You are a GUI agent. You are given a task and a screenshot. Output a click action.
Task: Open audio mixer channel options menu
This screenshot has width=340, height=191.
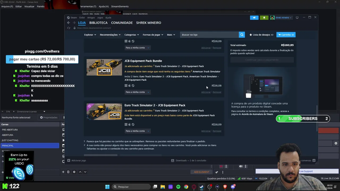coord(245,166)
